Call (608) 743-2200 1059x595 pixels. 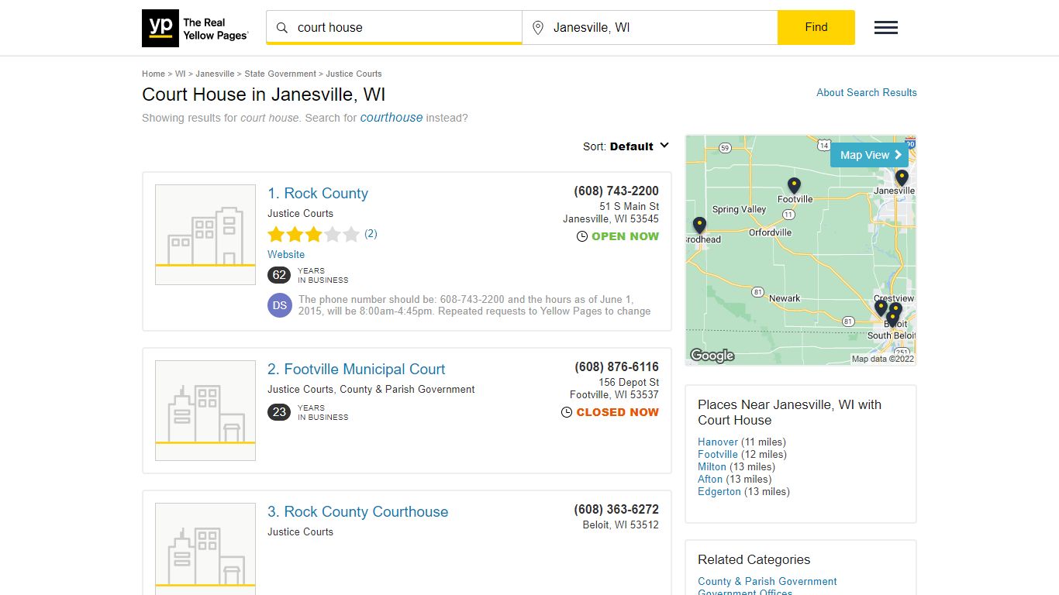tap(616, 191)
